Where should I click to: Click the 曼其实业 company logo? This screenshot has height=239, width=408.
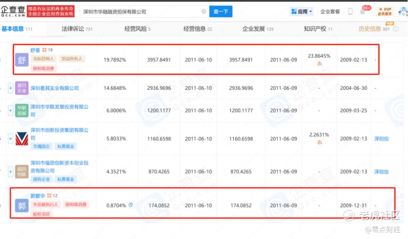pos(22,88)
